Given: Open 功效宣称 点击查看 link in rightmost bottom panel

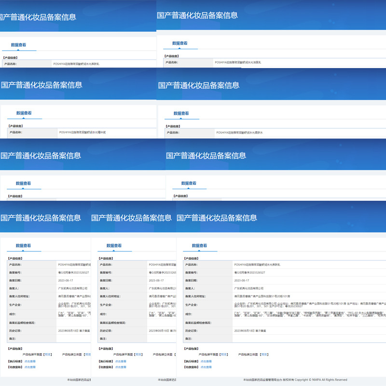Looking at the screenshot, I should click(x=206, y=367).
